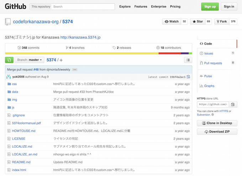Screen dimensions: 242x176
Task: Open the http://kanazawa.5374.jp link
Action: pyautogui.click(x=80, y=37)
